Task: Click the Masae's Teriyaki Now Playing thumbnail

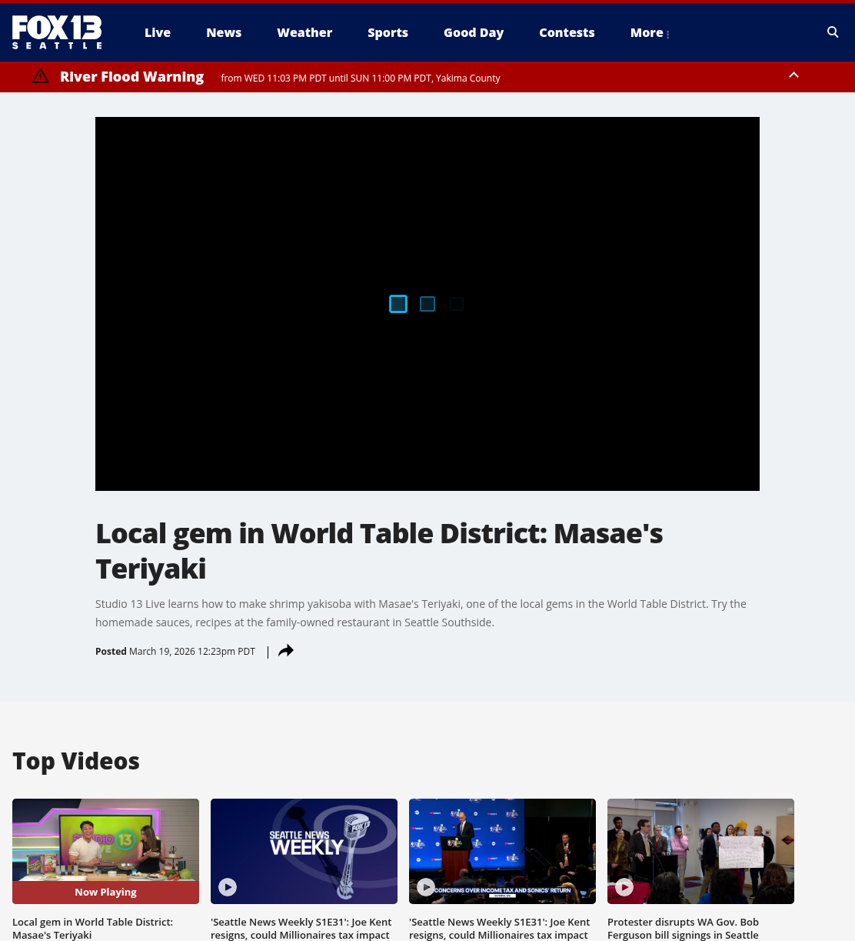Action: pos(105,851)
